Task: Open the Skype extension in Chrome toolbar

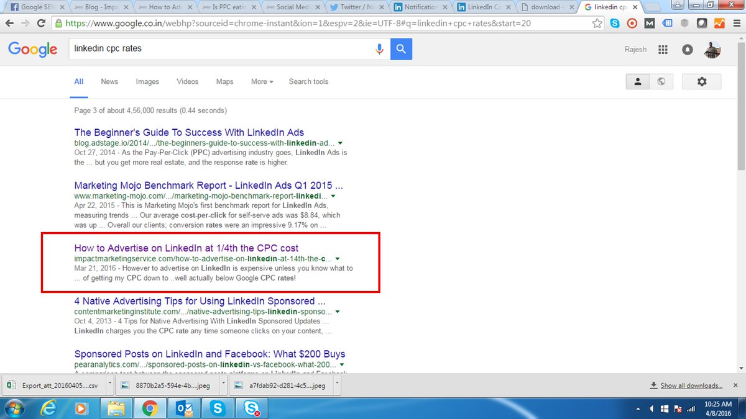Action: point(614,23)
